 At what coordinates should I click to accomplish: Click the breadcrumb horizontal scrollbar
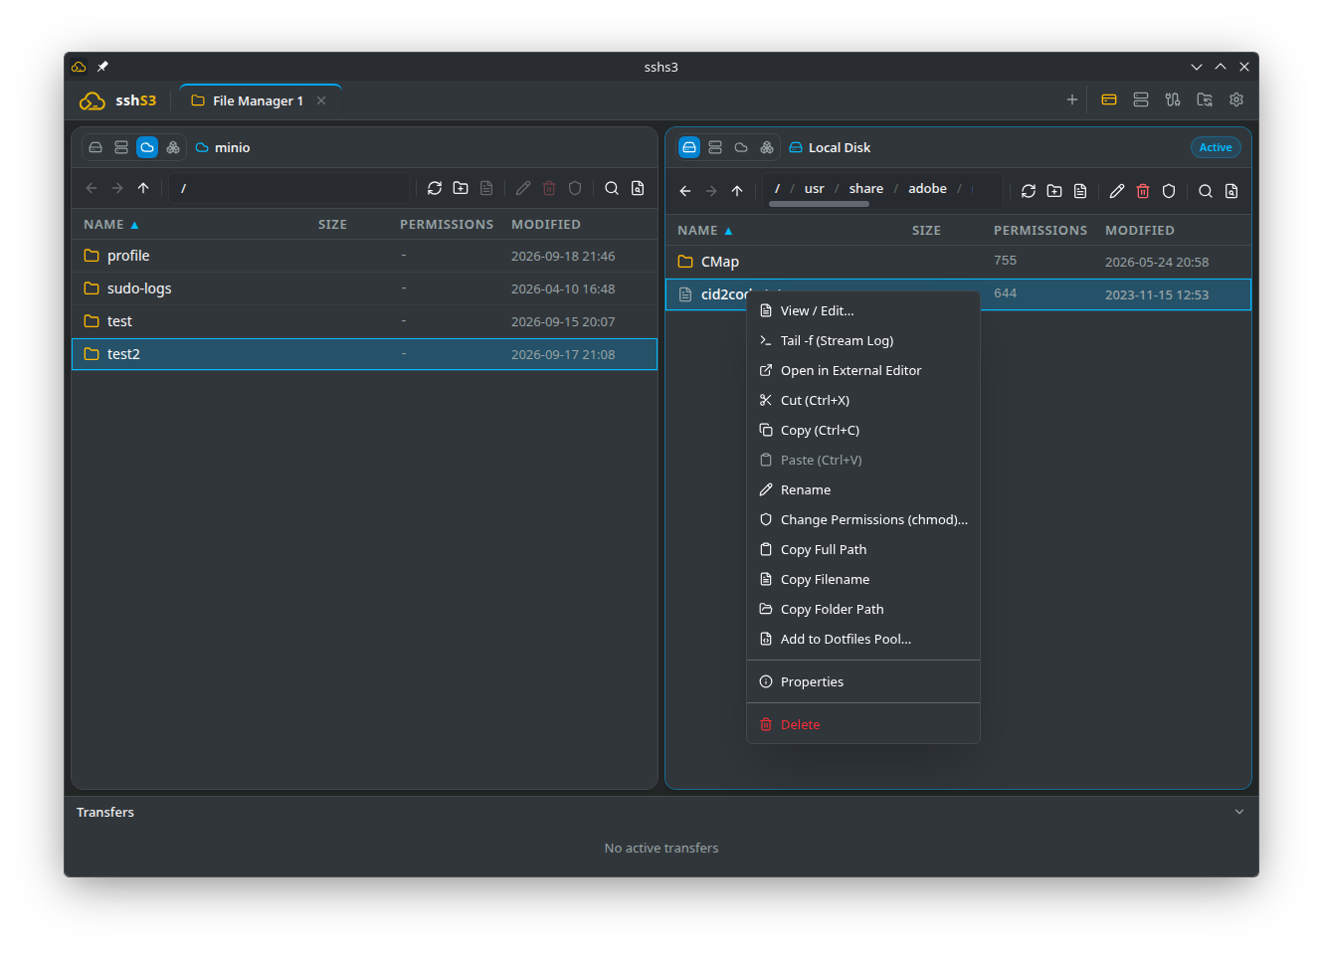[819, 204]
